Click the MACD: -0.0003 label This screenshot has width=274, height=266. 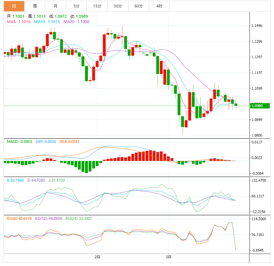[20, 142]
